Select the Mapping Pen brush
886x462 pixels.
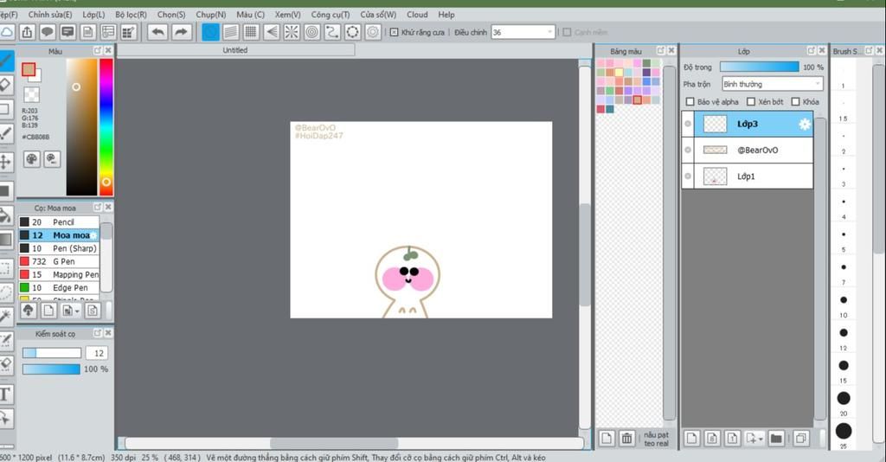tap(59, 274)
